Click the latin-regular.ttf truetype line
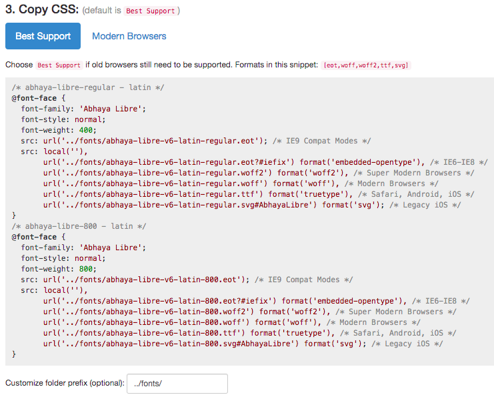This screenshot has width=494, height=397. [259, 194]
